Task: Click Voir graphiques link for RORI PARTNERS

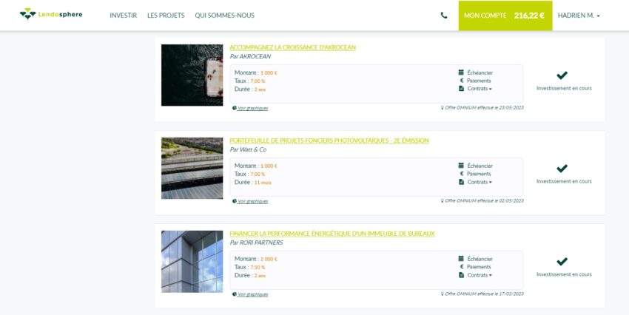Action: click(x=253, y=294)
